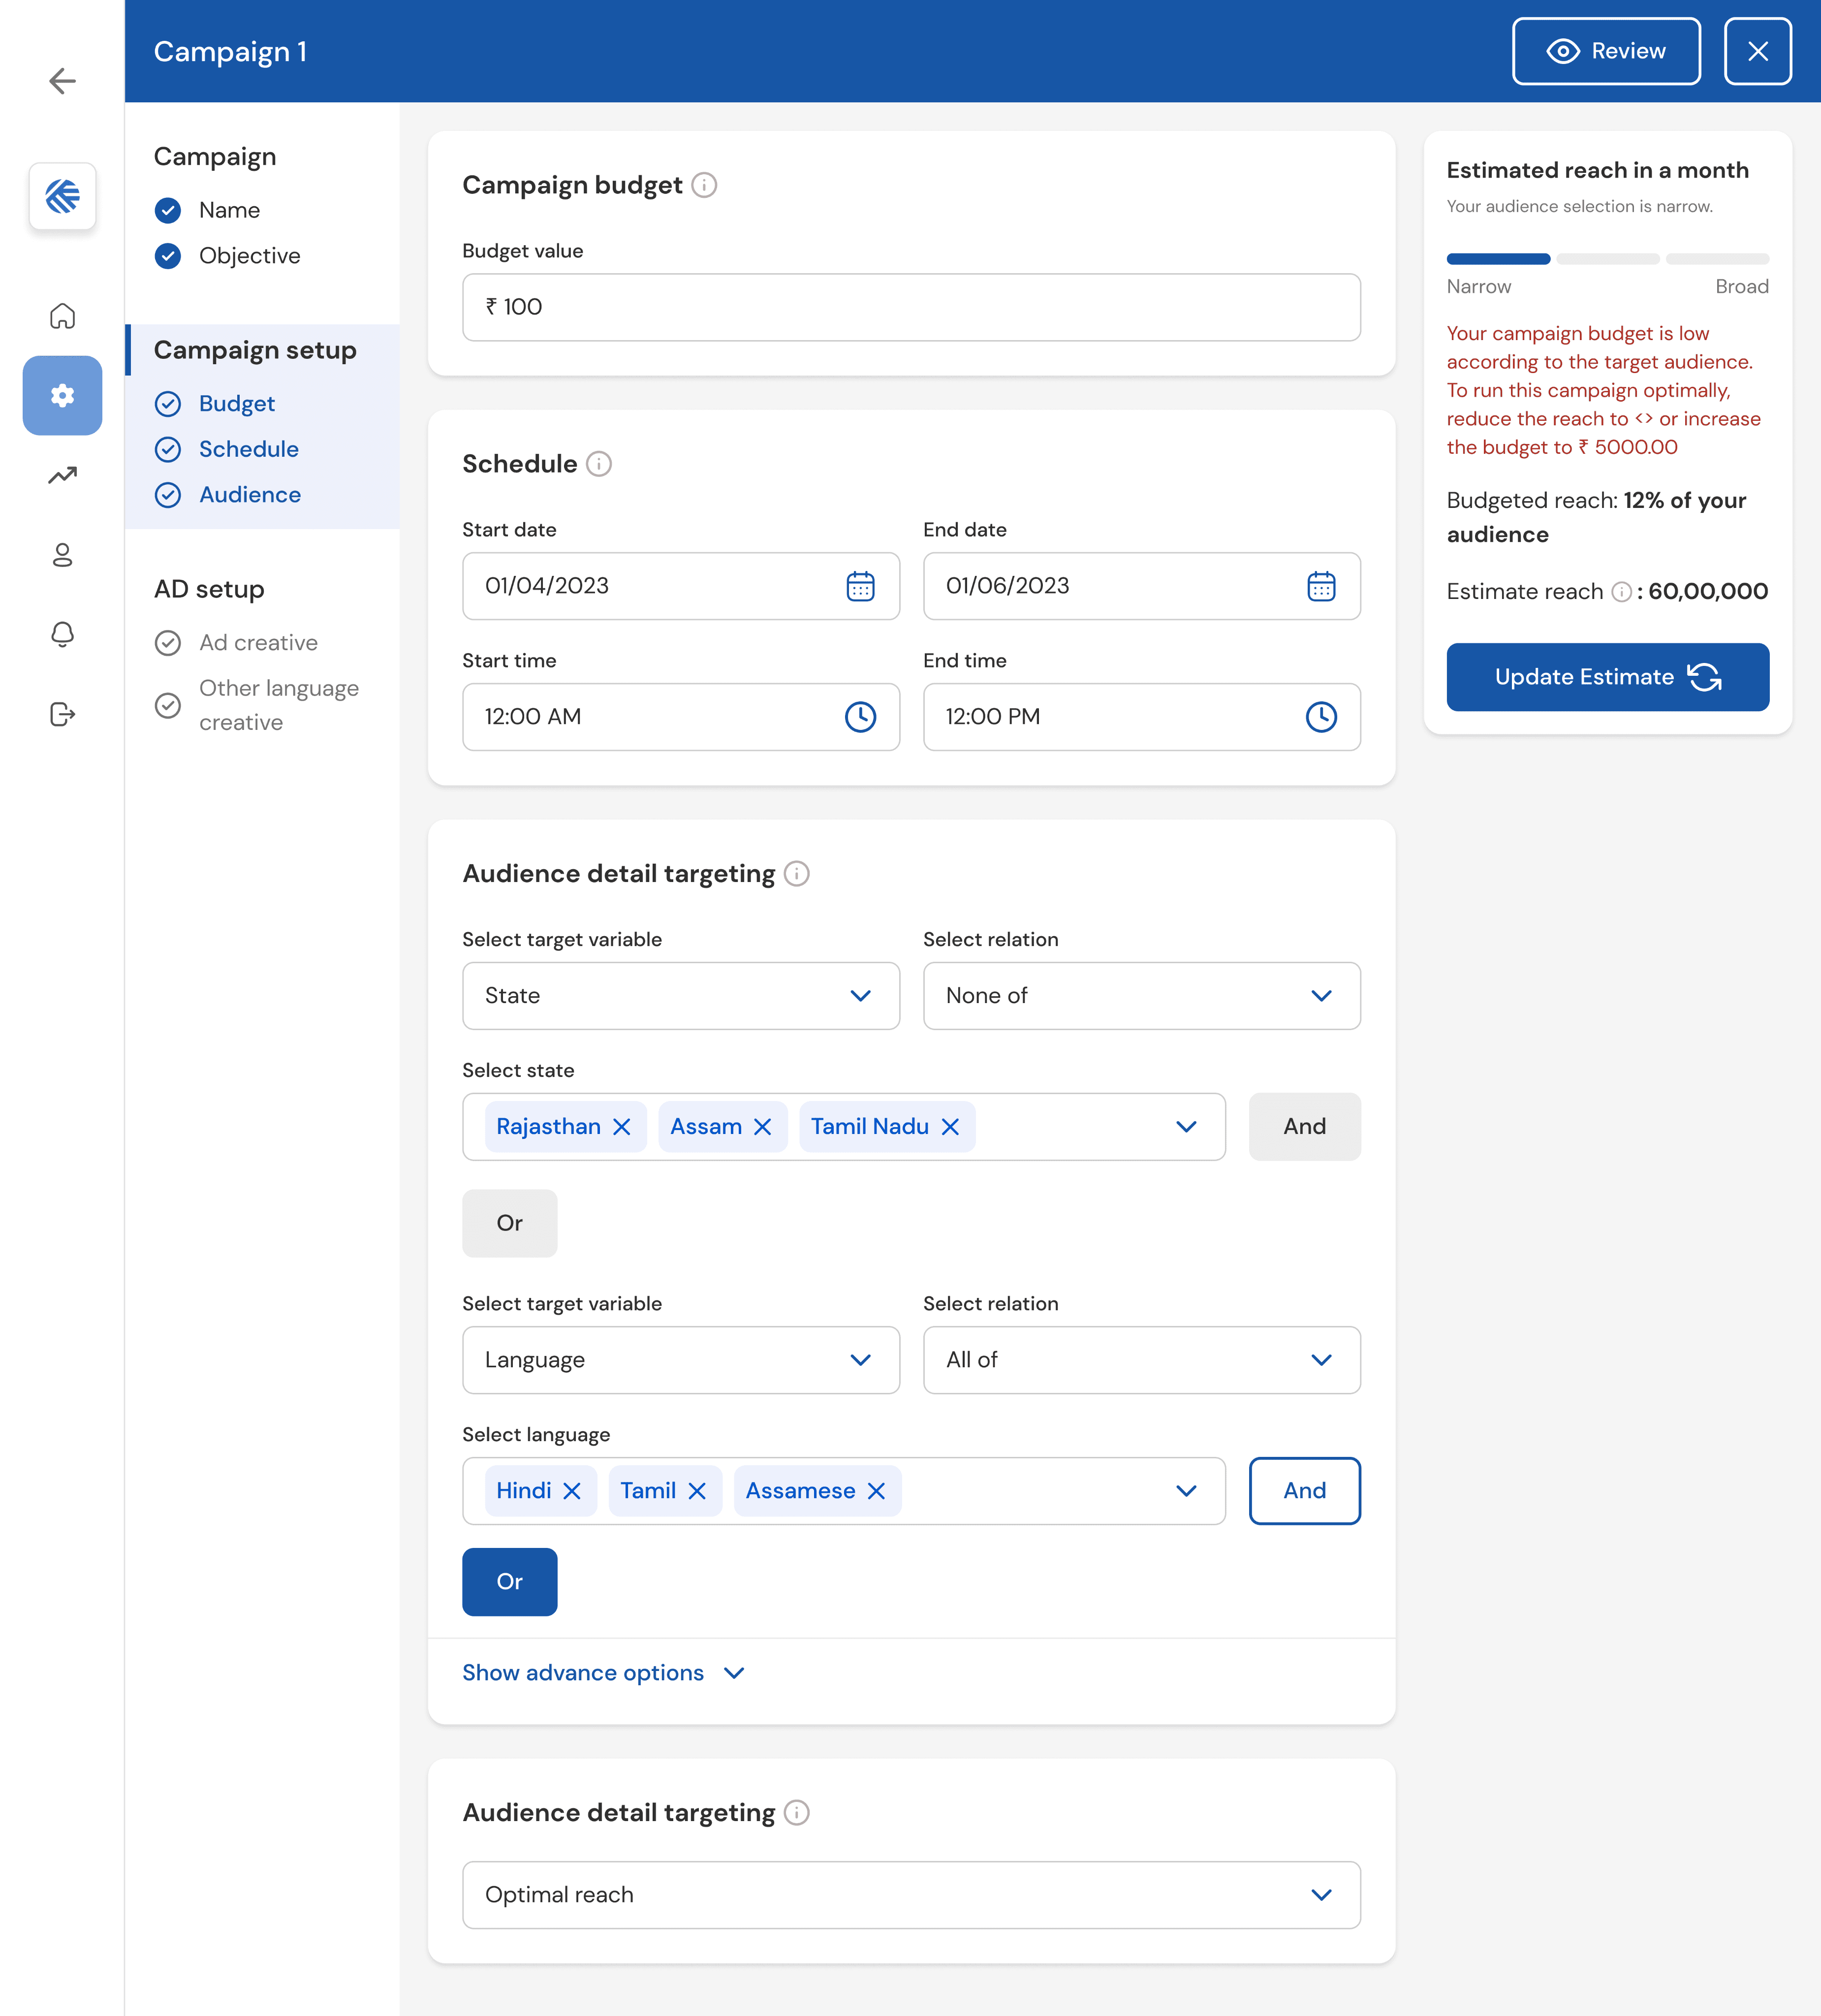Click outlined And button beside language selector

pyautogui.click(x=1304, y=1491)
